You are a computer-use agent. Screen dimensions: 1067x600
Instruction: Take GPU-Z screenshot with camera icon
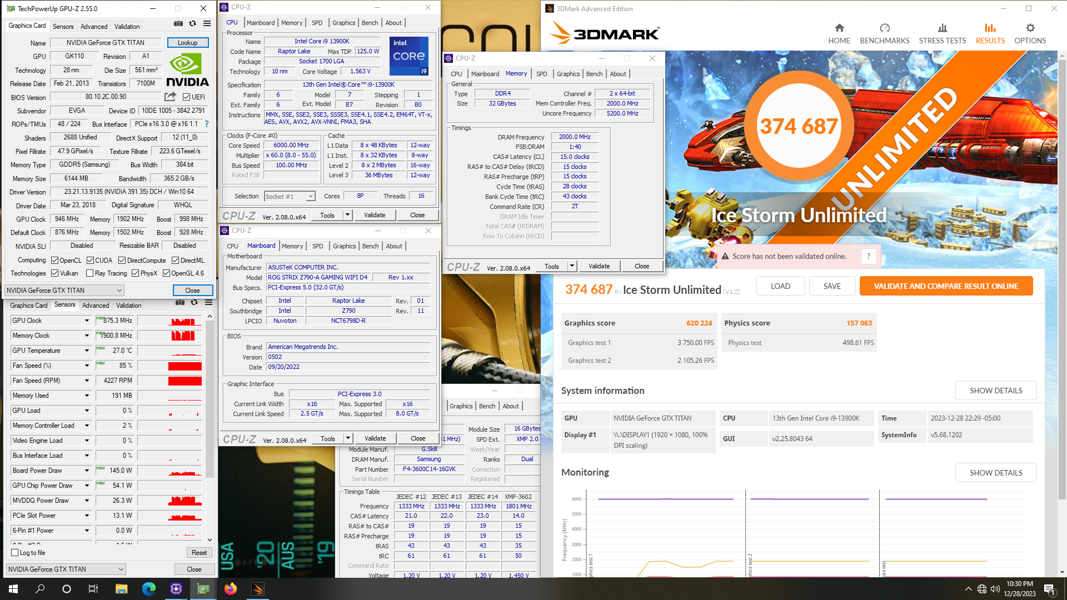point(178,23)
